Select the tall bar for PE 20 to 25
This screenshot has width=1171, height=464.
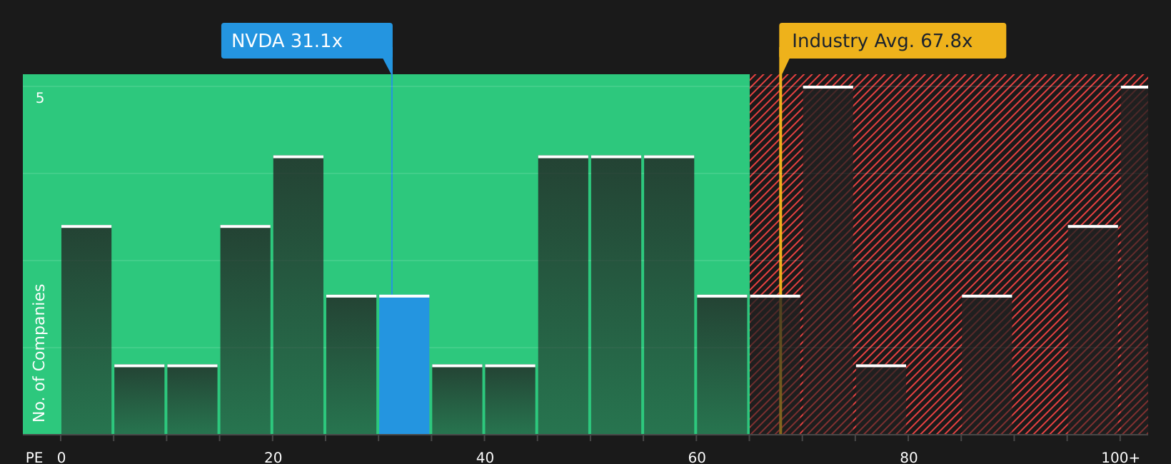[298, 295]
